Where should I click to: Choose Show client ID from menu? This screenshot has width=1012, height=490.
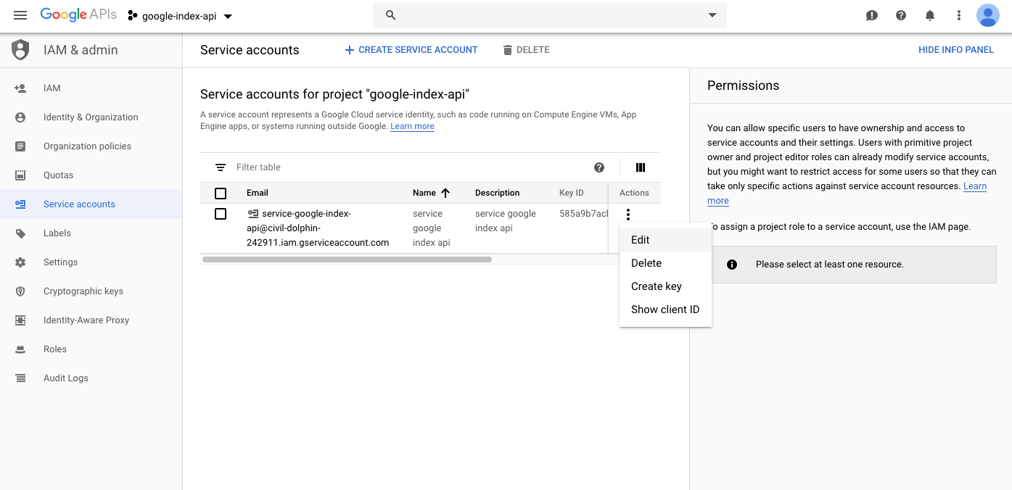click(x=665, y=310)
